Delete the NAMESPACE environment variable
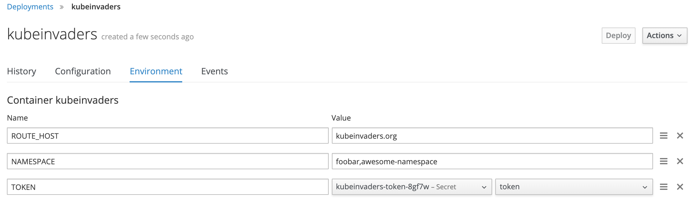Image resolution: width=695 pixels, height=203 pixels. point(680,161)
